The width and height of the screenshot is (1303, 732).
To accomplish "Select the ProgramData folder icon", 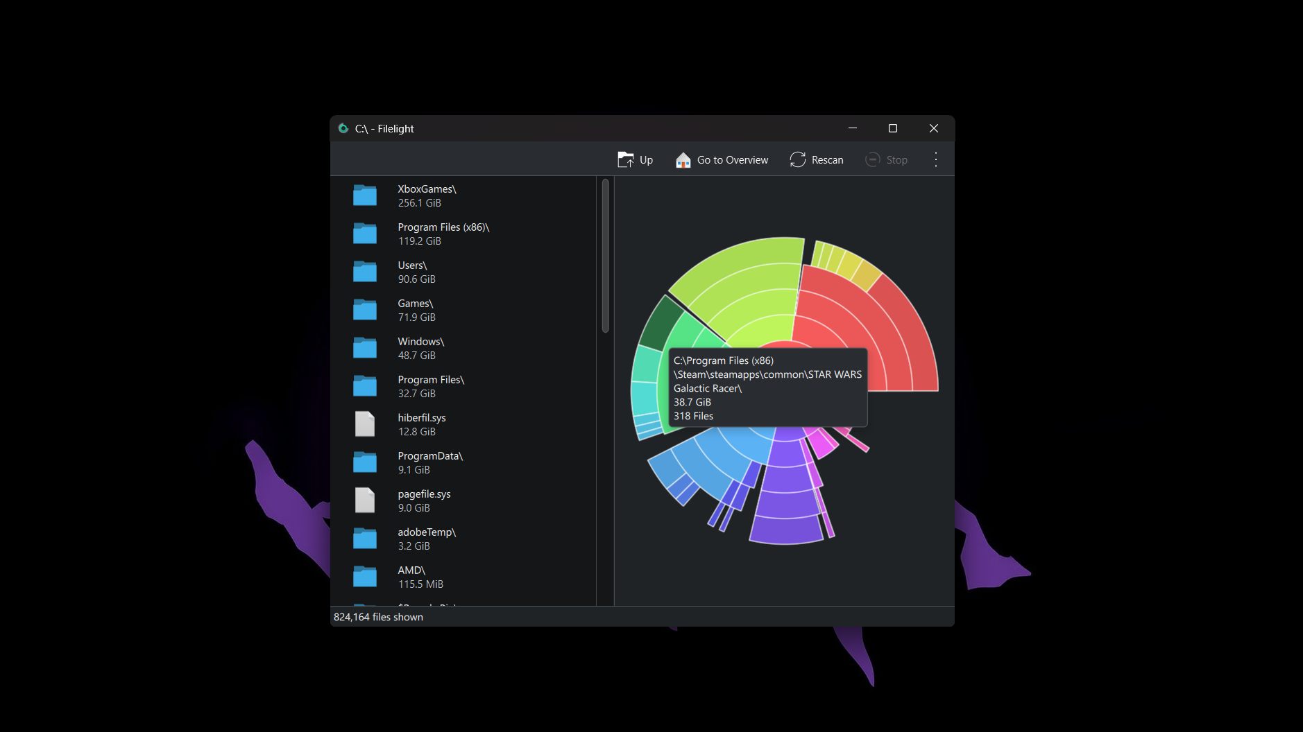I will pyautogui.click(x=365, y=462).
